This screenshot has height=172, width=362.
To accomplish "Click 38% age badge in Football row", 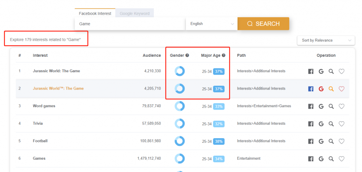I will (218, 141).
